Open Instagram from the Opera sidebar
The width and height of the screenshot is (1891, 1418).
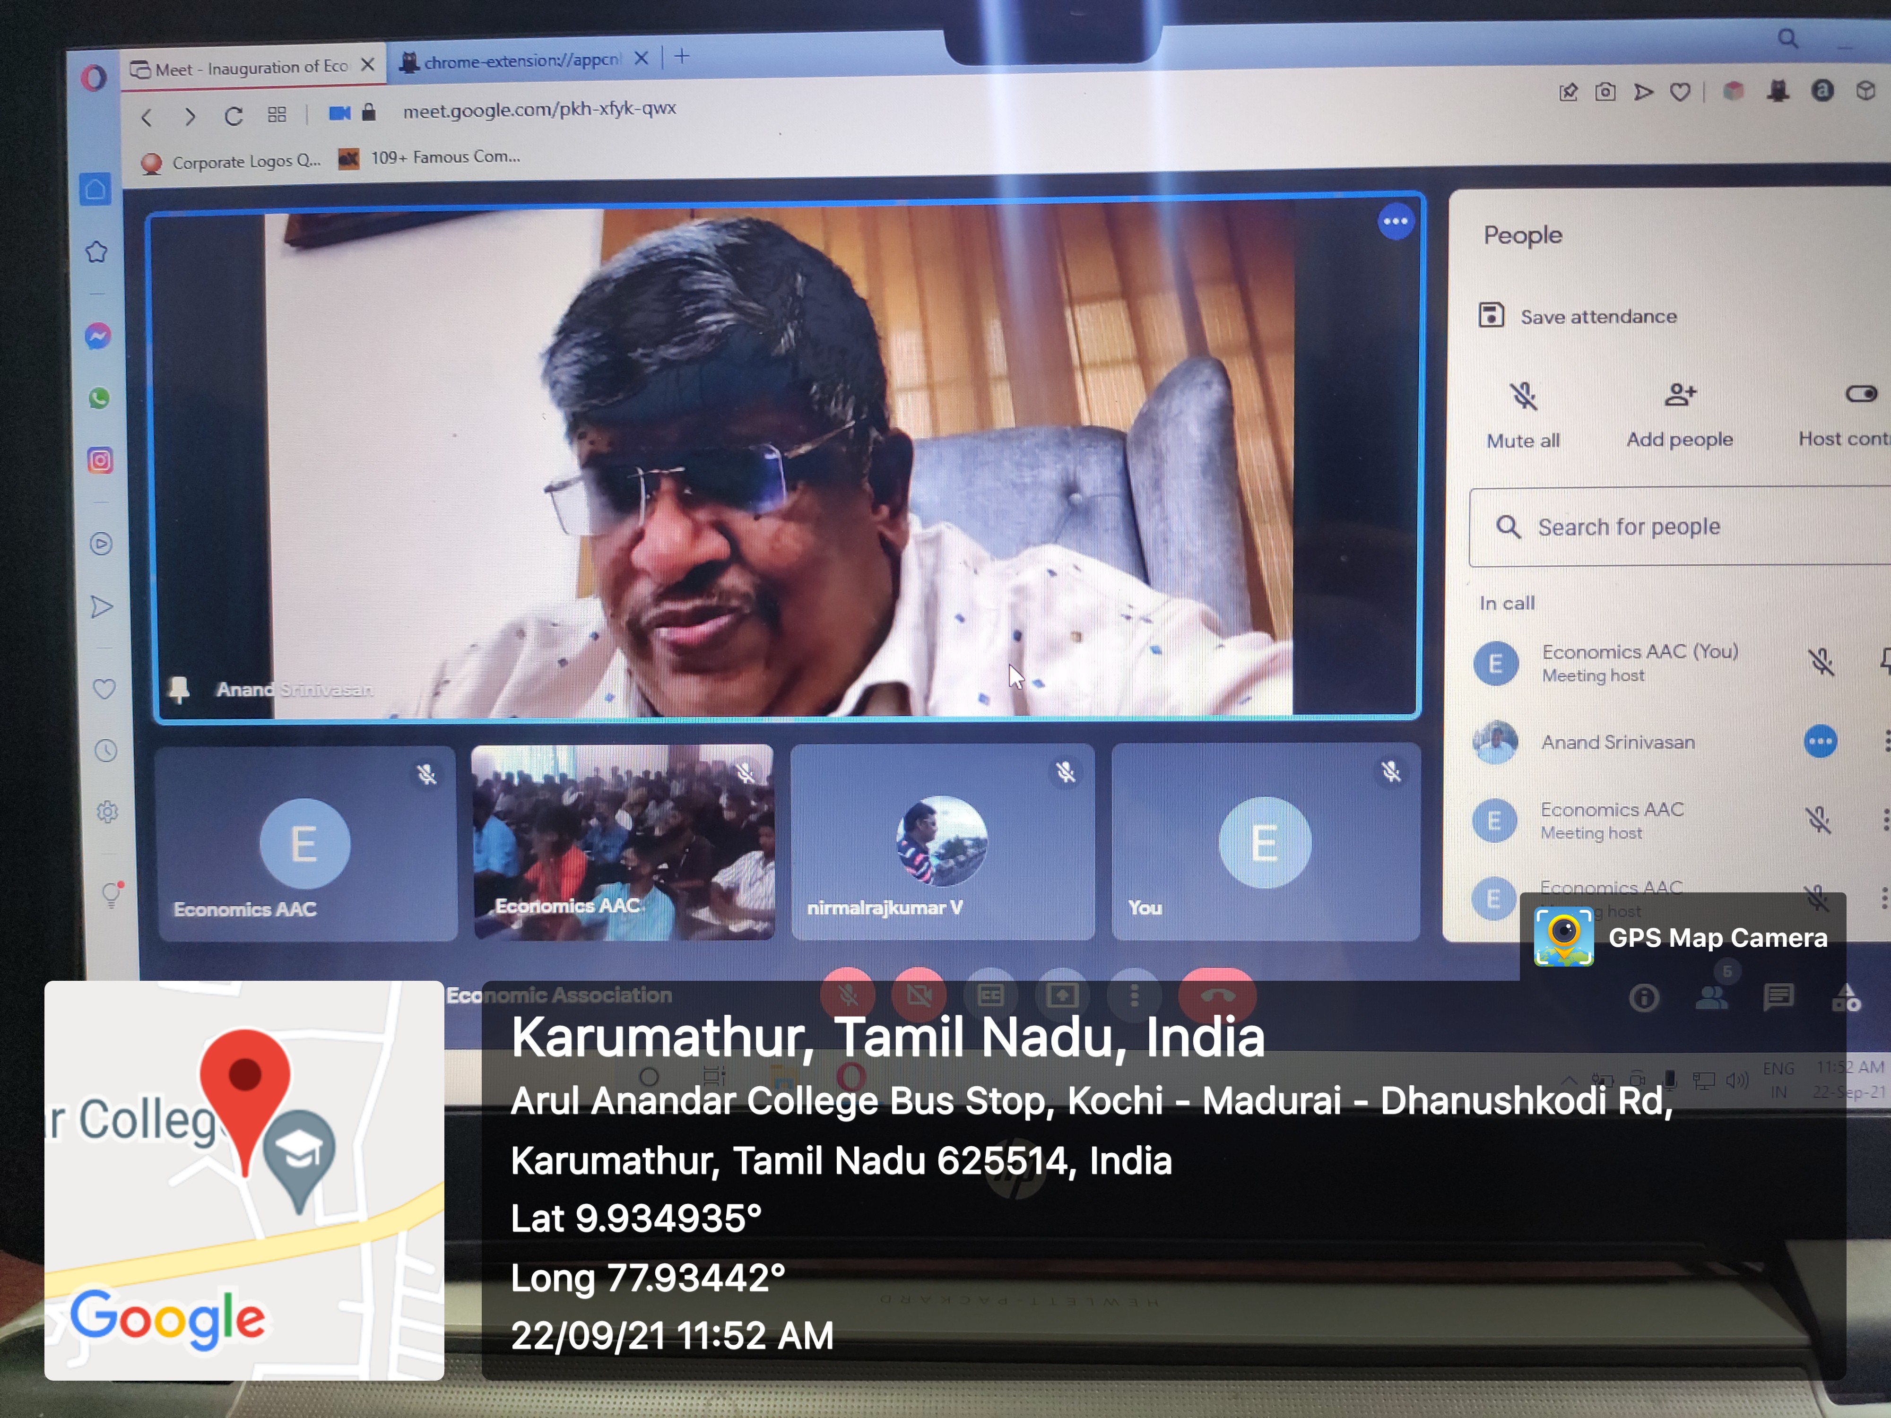[100, 461]
